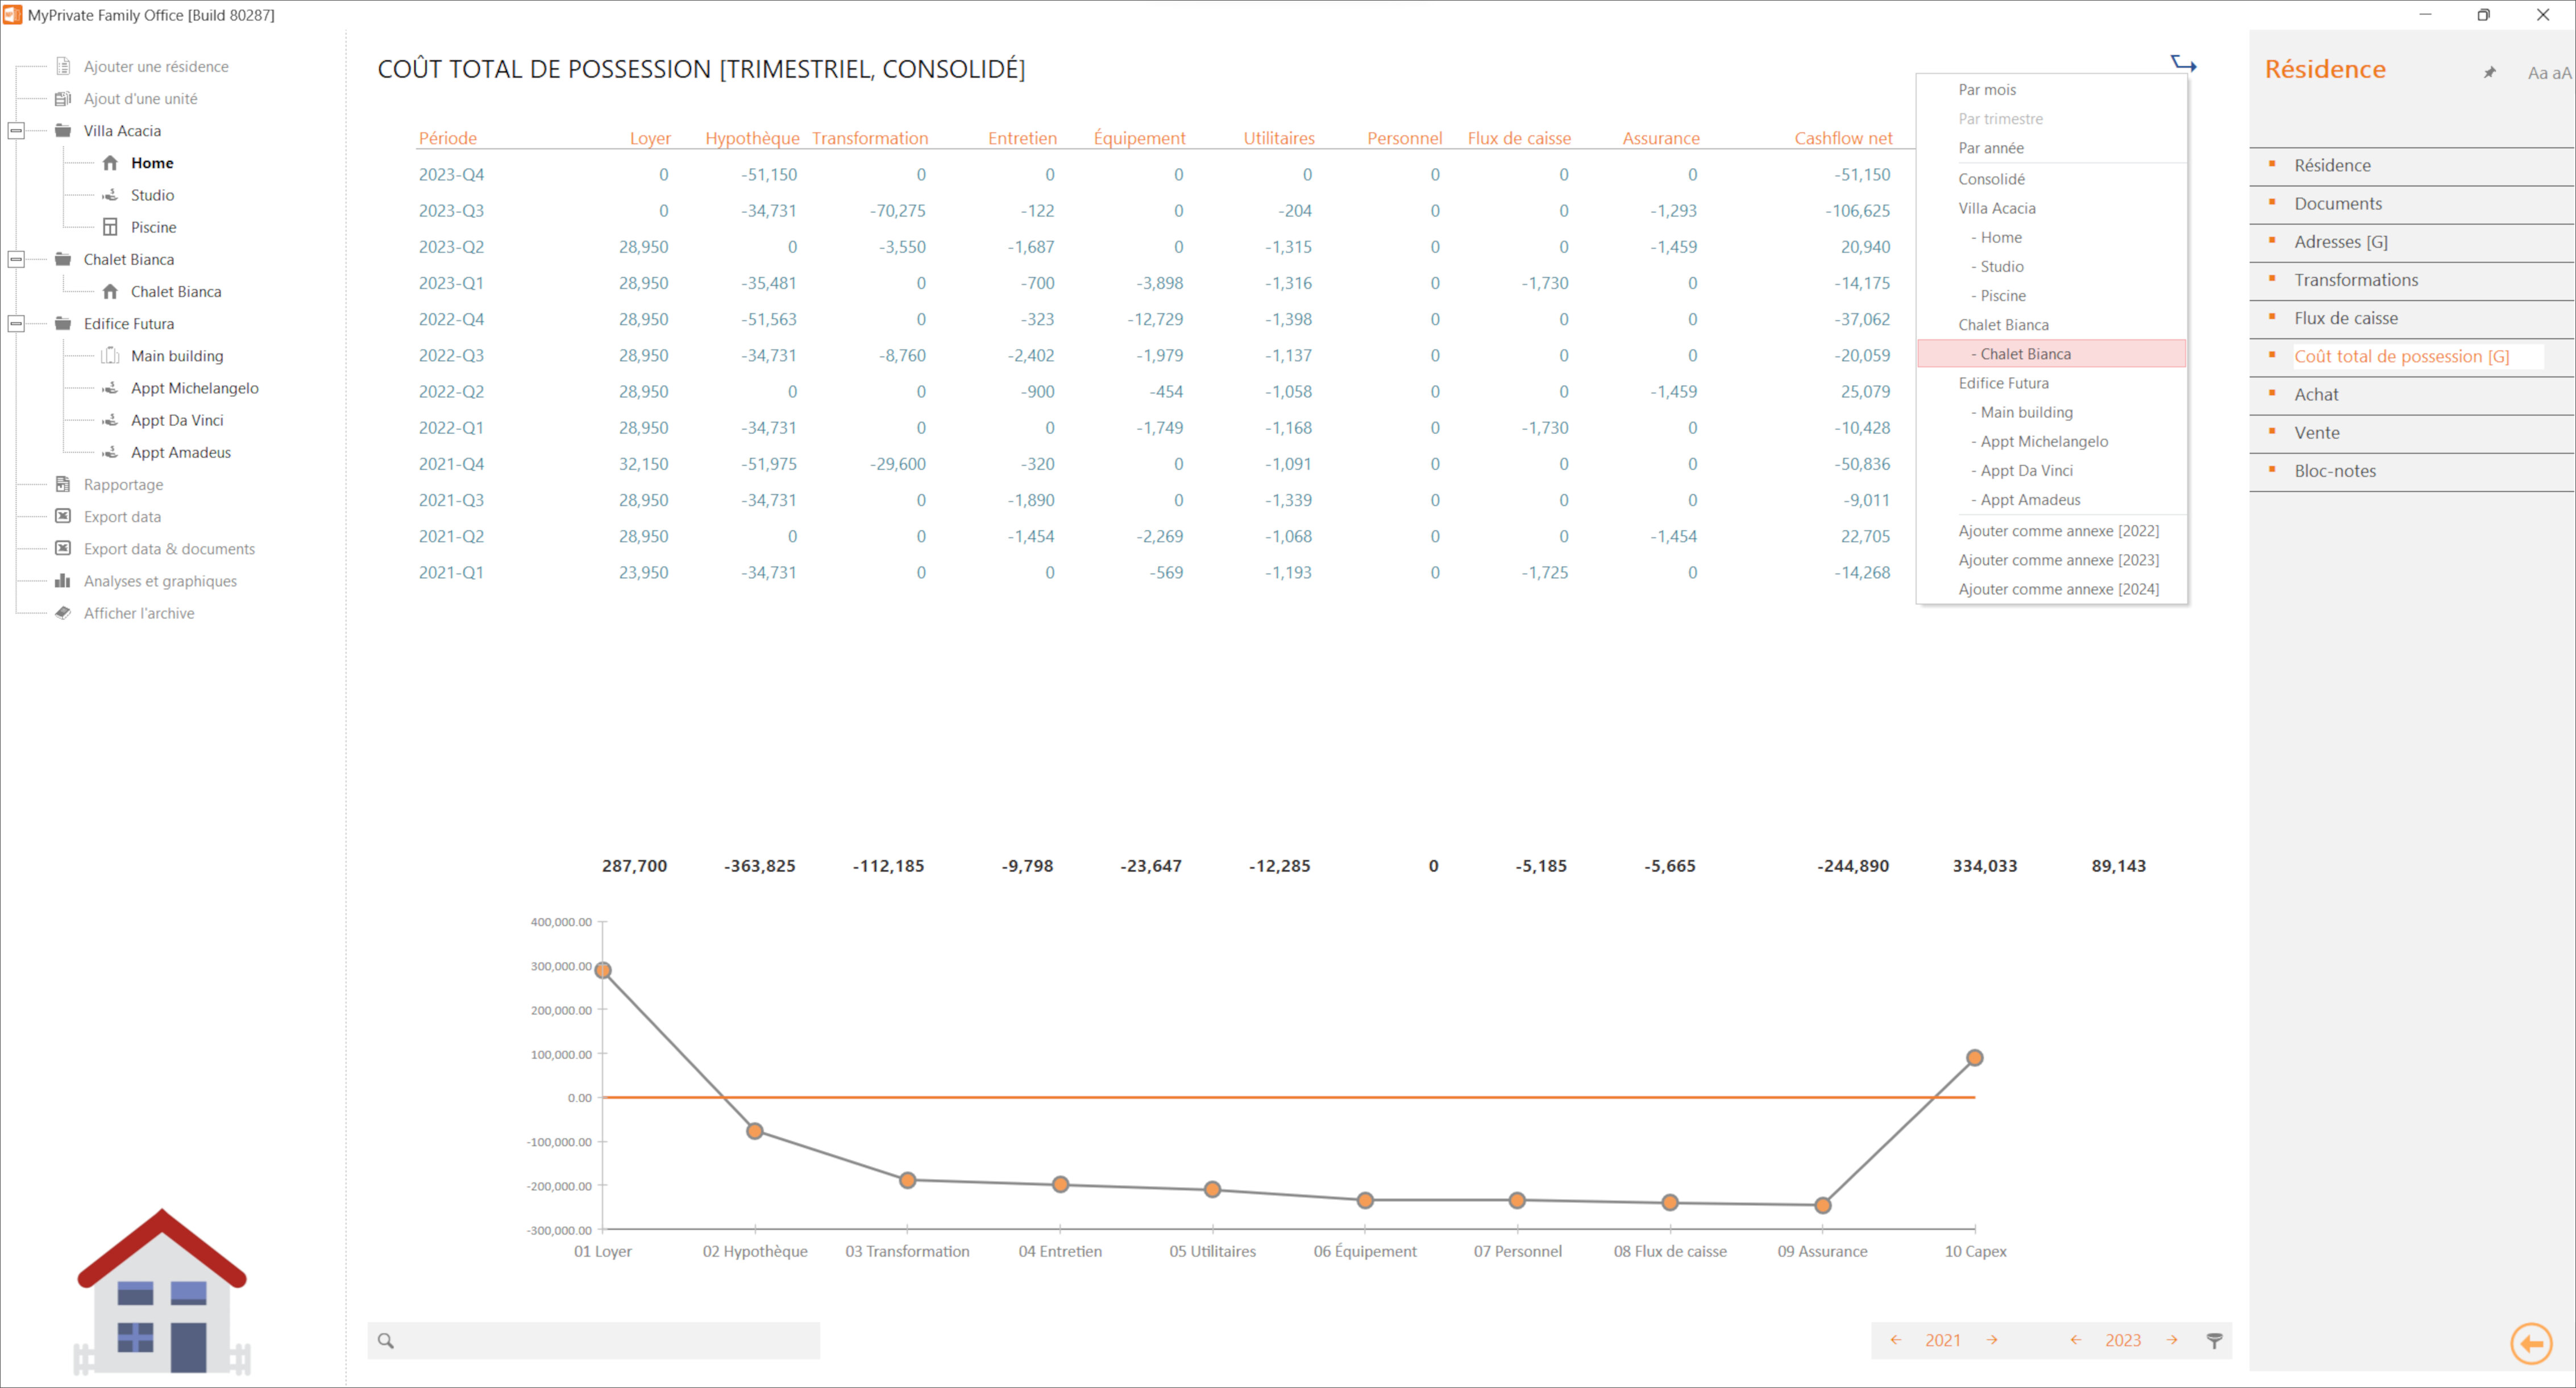The image size is (2576, 1388).
Task: Select Ajouter comme annexe [2023]
Action: (x=2057, y=559)
